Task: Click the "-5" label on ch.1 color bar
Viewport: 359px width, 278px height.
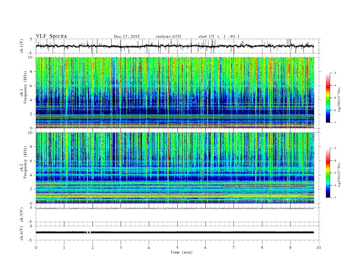Action: [335, 98]
